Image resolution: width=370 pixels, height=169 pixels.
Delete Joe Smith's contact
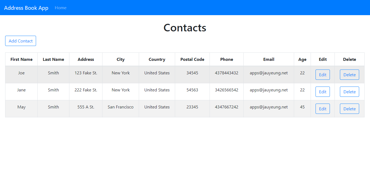click(349, 74)
